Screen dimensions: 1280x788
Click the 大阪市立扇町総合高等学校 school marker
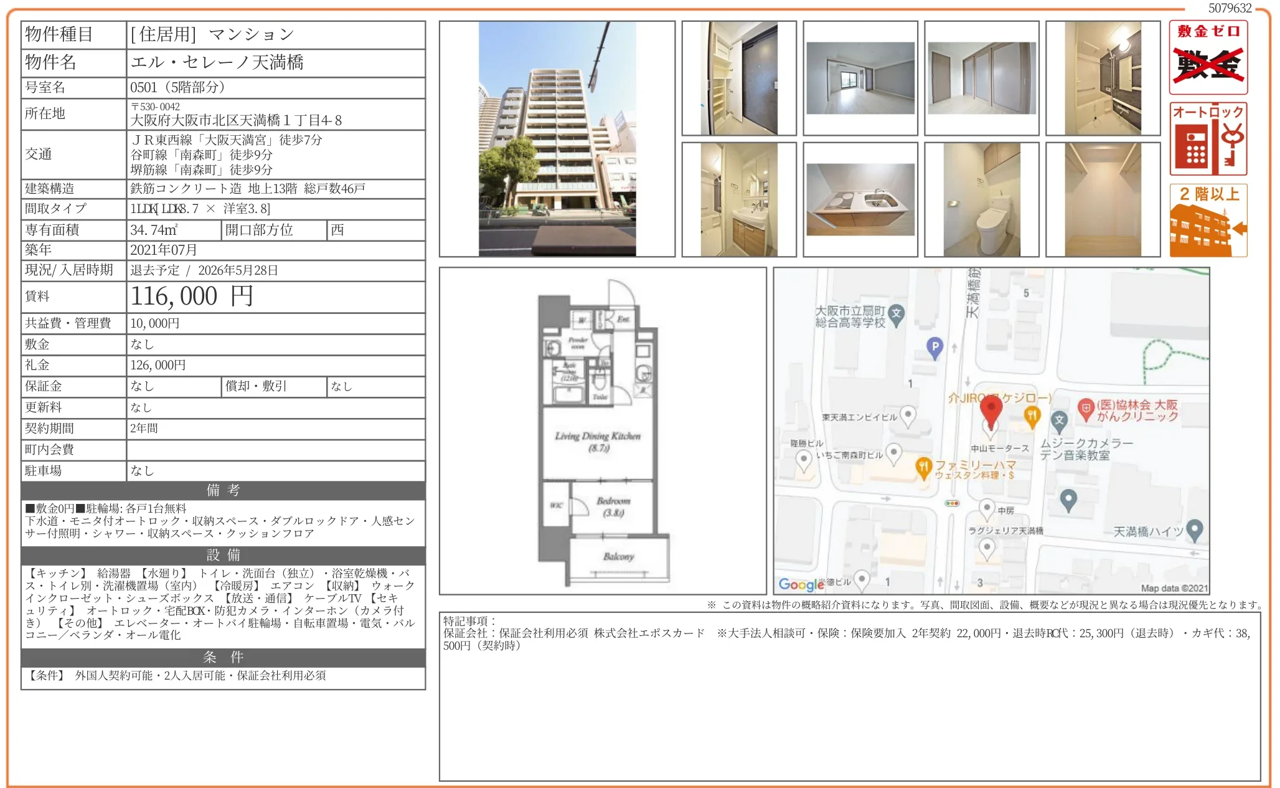pos(896,315)
